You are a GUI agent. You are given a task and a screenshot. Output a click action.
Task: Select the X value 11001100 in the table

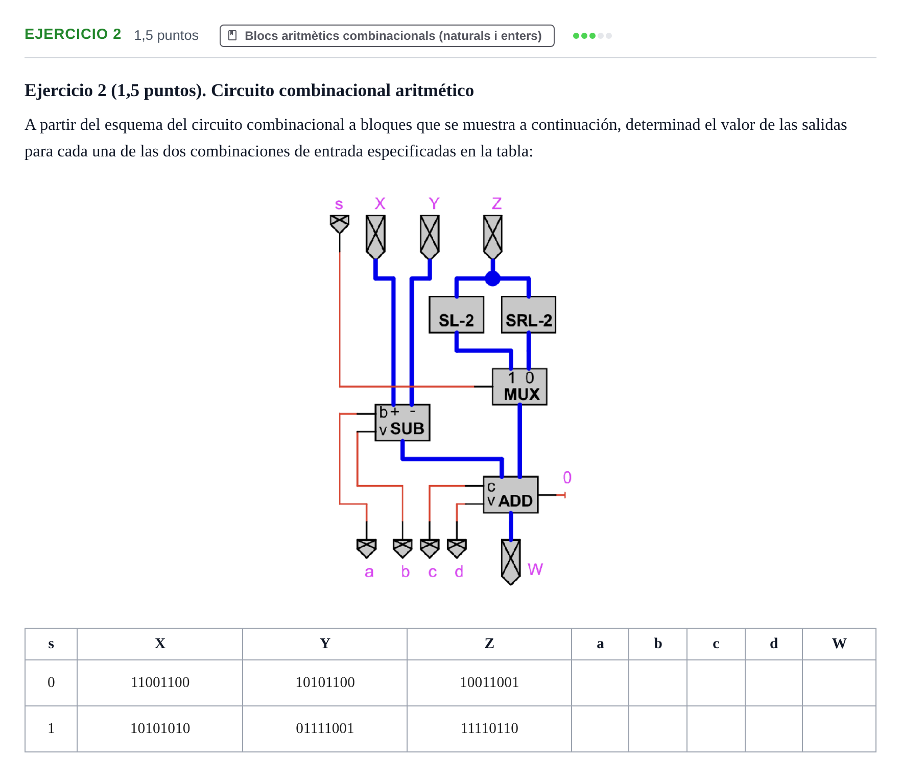pos(160,682)
